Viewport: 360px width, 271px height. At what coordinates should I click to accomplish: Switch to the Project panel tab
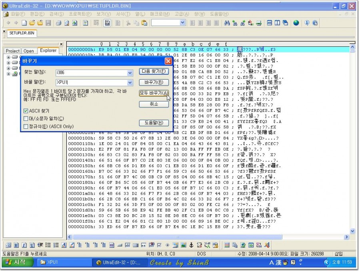tap(12, 51)
